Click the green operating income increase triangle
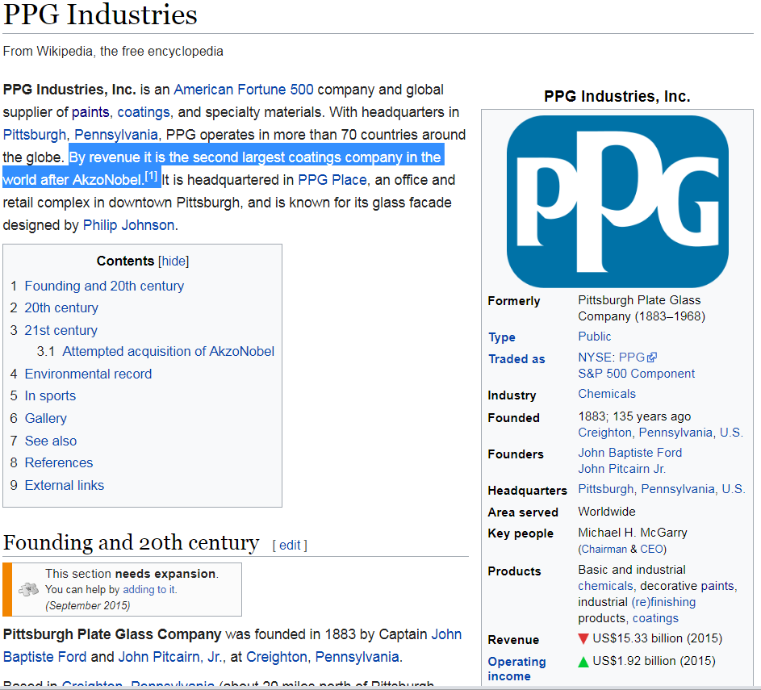This screenshot has height=690, width=761. click(x=583, y=662)
